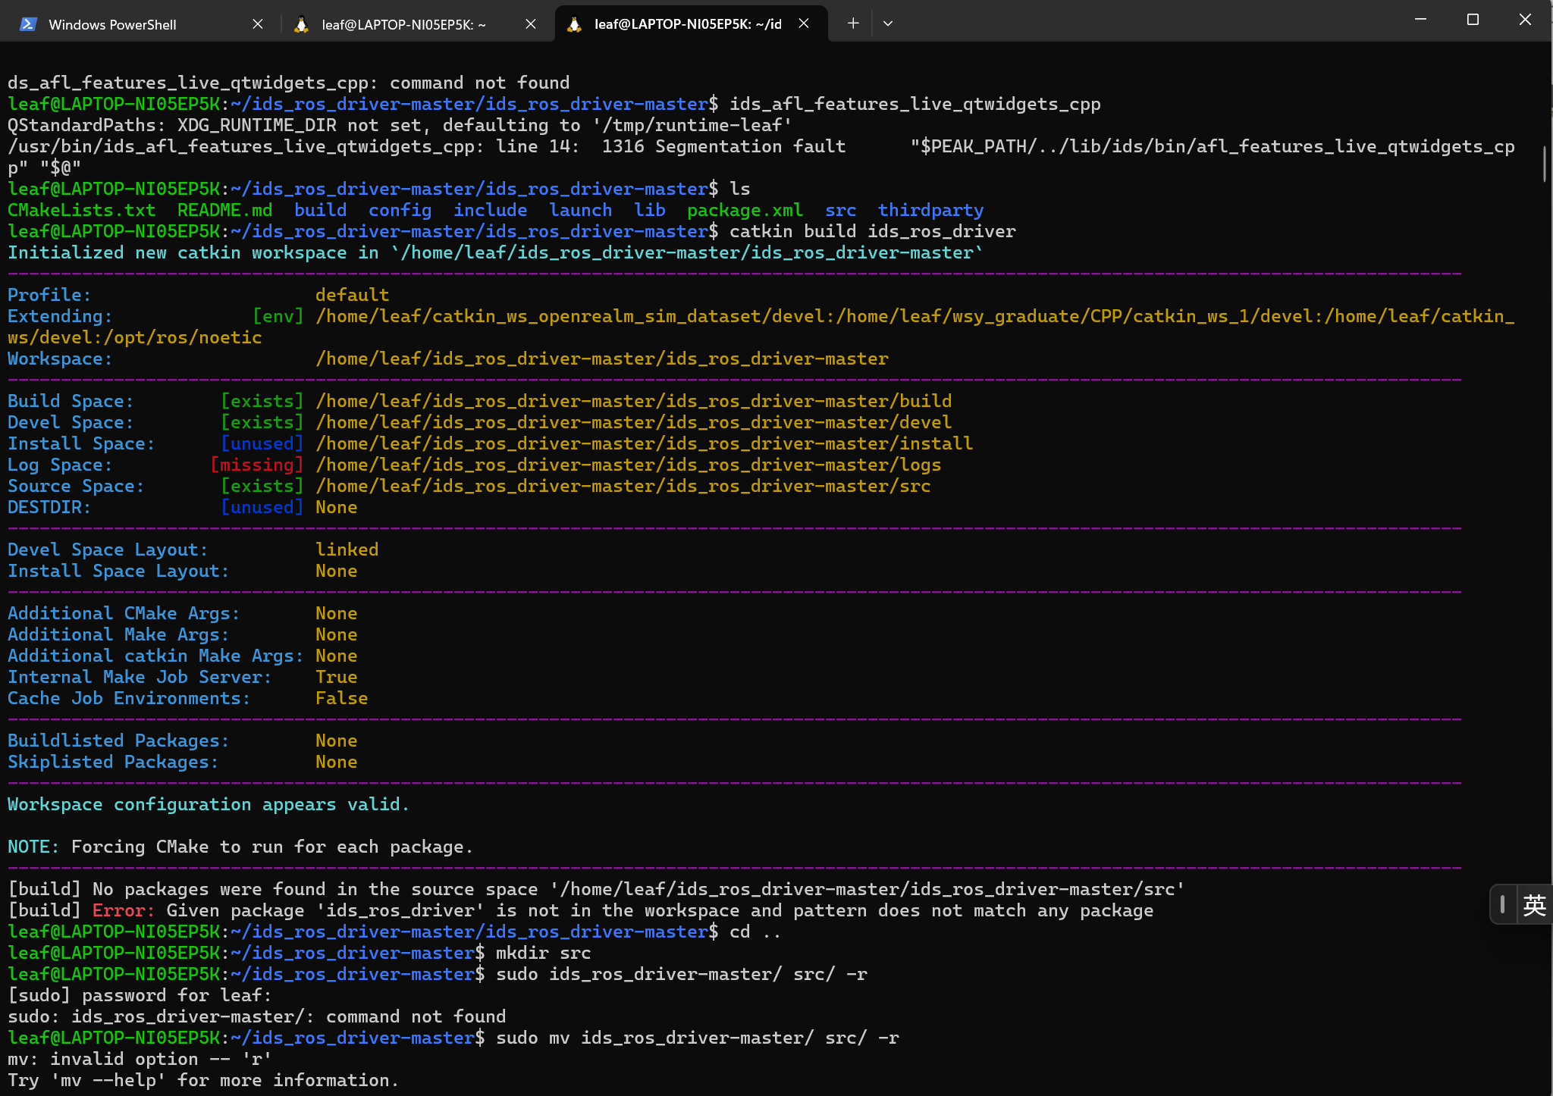Screen dimensions: 1553x1096
Task: Click the README.md filename in ls output
Action: tap(224, 210)
